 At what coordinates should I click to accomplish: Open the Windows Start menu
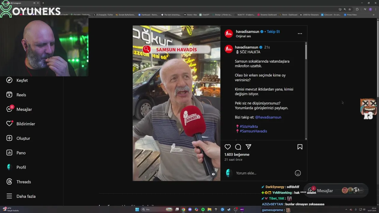tap(137, 209)
